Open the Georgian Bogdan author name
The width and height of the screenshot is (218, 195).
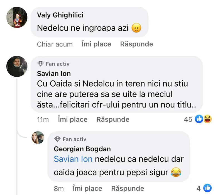[82, 149]
